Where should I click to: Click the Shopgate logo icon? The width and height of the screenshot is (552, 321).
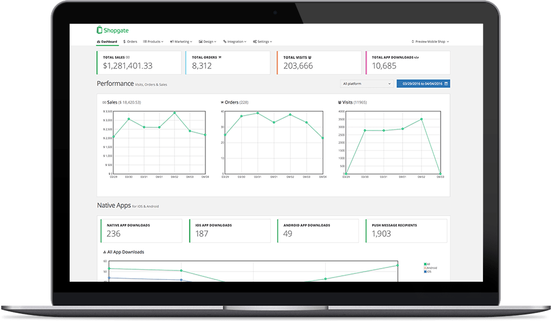click(x=99, y=30)
